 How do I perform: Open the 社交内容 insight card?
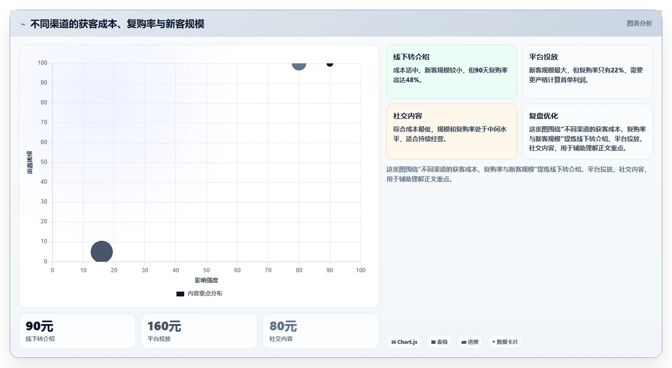(x=452, y=132)
